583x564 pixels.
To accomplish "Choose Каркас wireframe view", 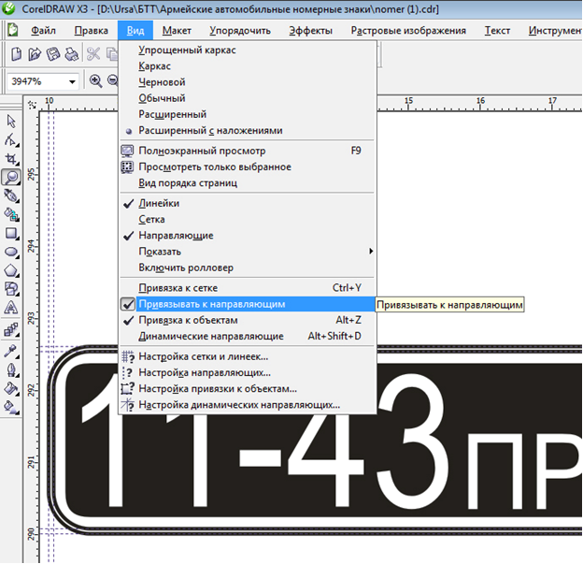I will (248, 66).
